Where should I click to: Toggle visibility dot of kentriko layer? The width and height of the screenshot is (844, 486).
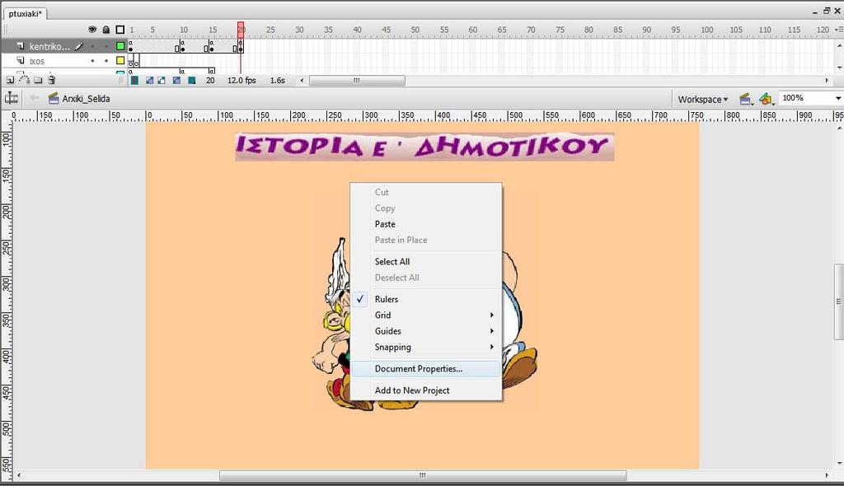point(92,46)
